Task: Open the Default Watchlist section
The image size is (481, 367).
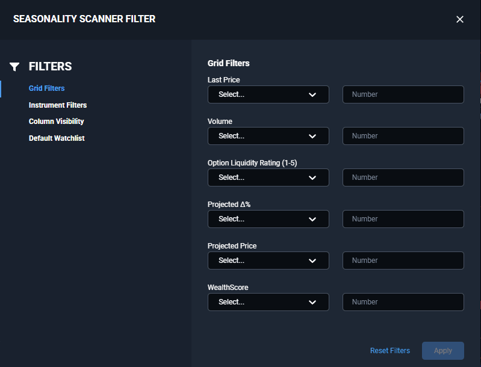Action: coord(57,138)
